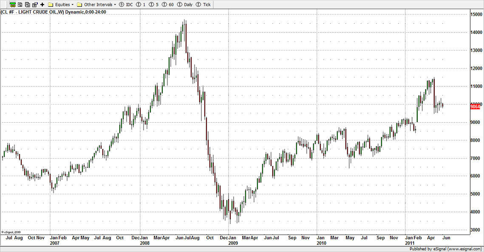Click the 15000 price axis label
Viewport: 484px width, 252px height.
pos(476,14)
